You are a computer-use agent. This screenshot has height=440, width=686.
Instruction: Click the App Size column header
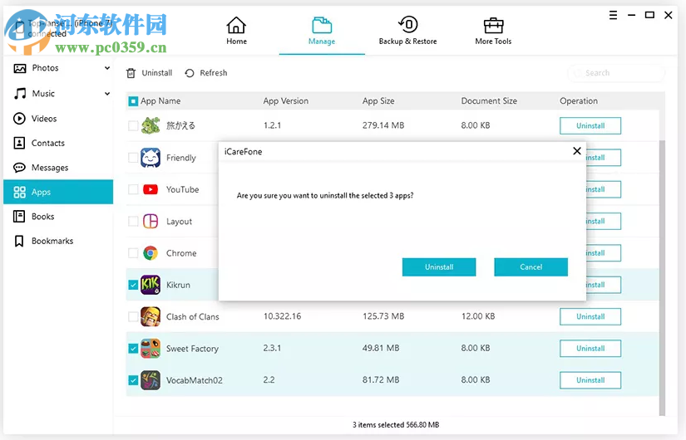point(378,101)
